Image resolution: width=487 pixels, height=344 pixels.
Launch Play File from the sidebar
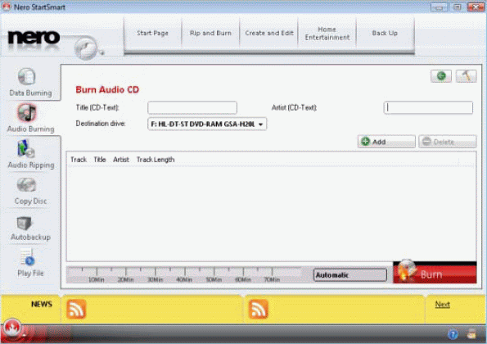tap(28, 258)
